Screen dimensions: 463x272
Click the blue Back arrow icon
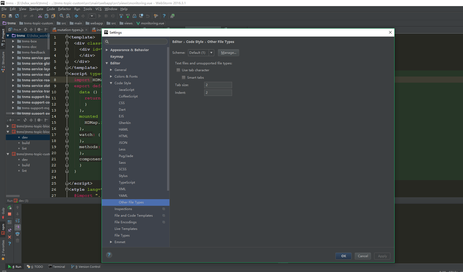76,16
